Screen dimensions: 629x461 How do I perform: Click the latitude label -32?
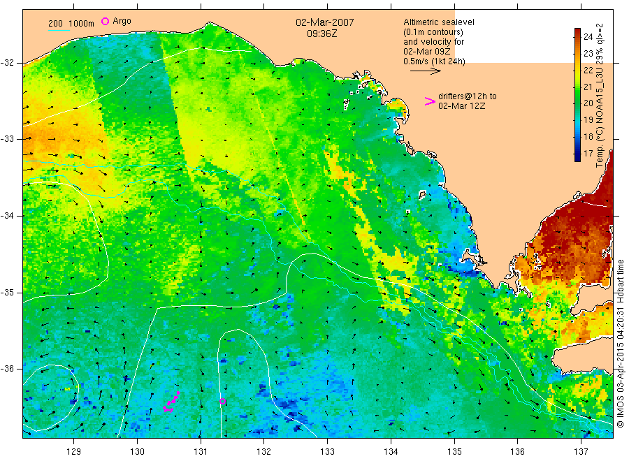tap(8, 63)
